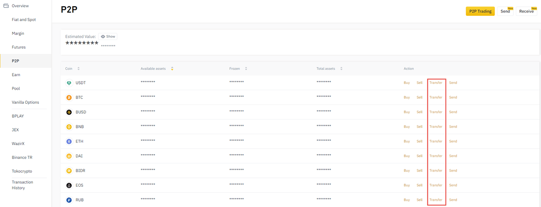Send DAI from its row
This screenshot has width=541, height=207.
[x=453, y=156]
